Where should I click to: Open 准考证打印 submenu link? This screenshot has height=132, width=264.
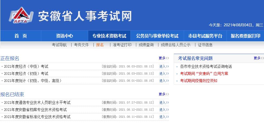tap(122, 45)
